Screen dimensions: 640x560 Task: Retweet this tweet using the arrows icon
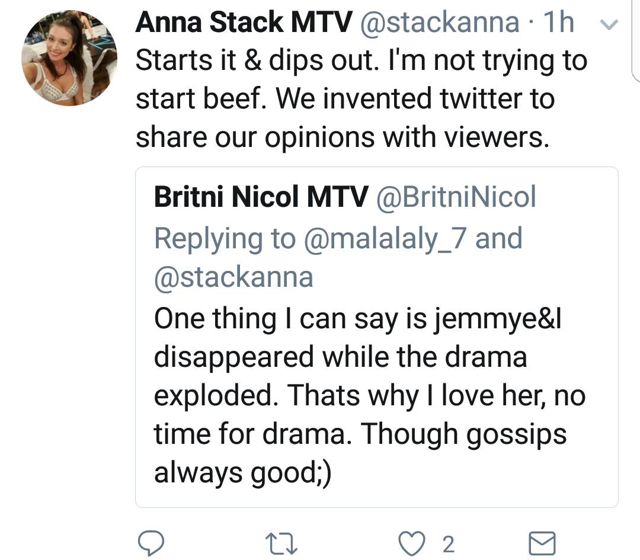click(281, 544)
